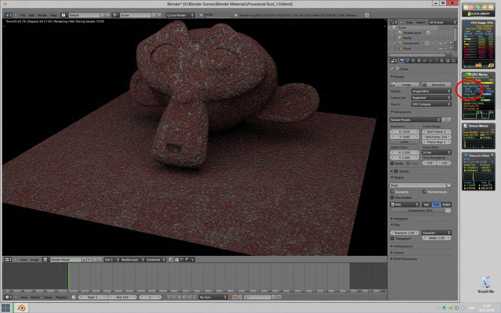Click the Blender taskbar icon on desktop
The height and width of the screenshot is (313, 501).
click(20, 308)
